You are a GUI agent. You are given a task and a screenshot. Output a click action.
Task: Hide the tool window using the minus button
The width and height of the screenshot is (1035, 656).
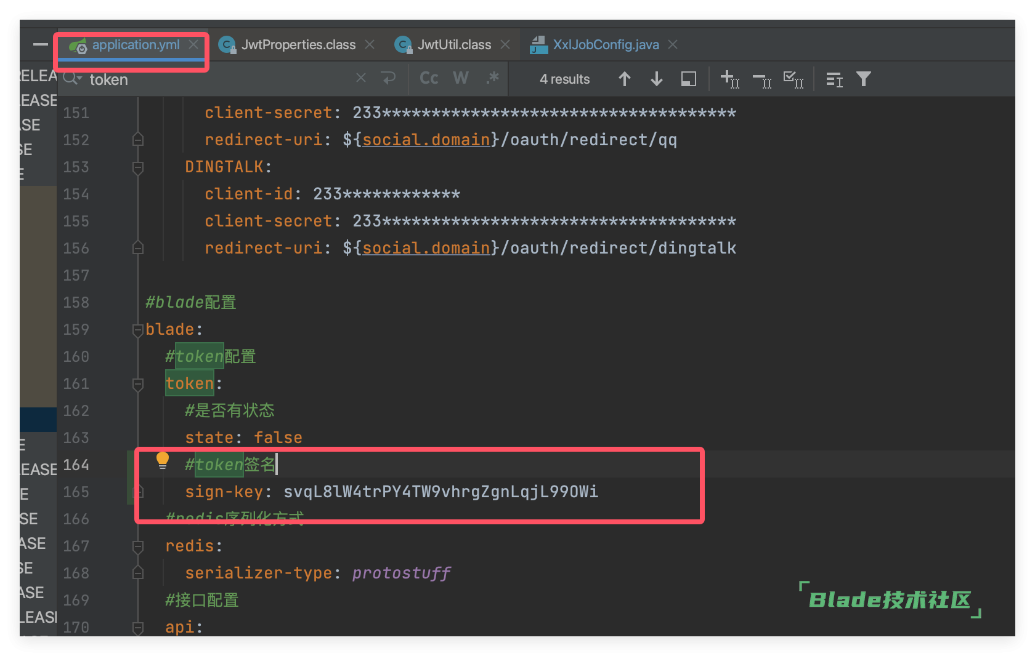[41, 44]
